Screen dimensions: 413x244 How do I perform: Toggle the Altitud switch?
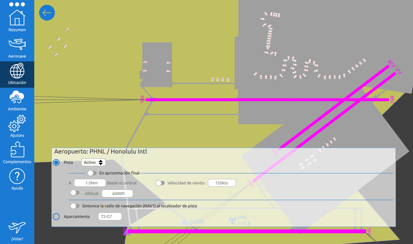click(75, 193)
